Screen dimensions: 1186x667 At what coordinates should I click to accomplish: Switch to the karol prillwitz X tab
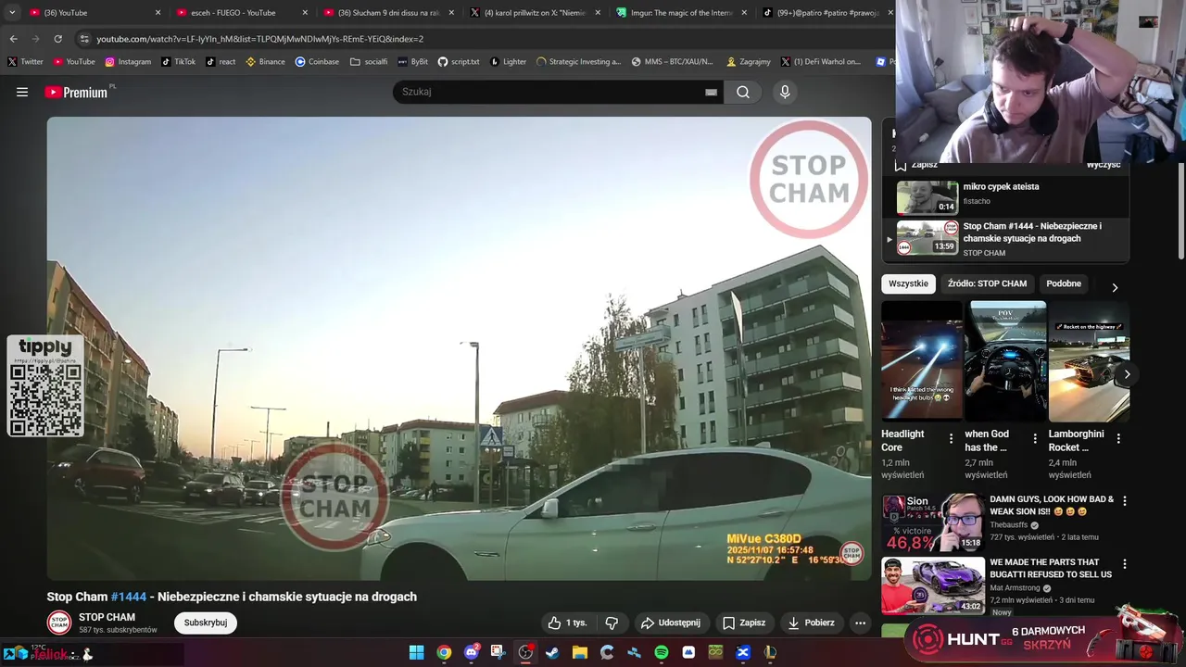(x=535, y=13)
